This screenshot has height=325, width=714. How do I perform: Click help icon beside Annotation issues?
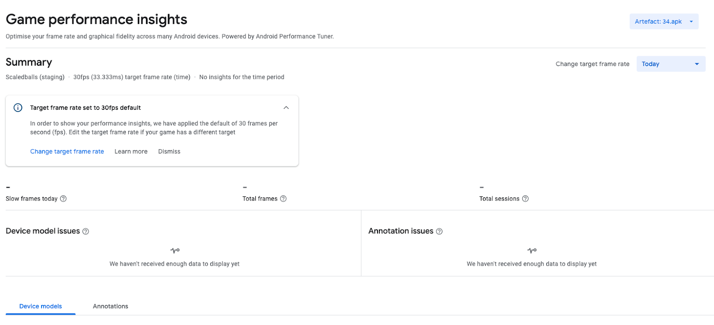[x=439, y=231]
